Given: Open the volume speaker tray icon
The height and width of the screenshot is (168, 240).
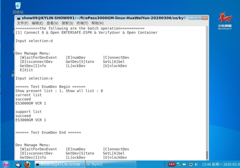Looking at the screenshot, I should pyautogui.click(x=196, y=164).
